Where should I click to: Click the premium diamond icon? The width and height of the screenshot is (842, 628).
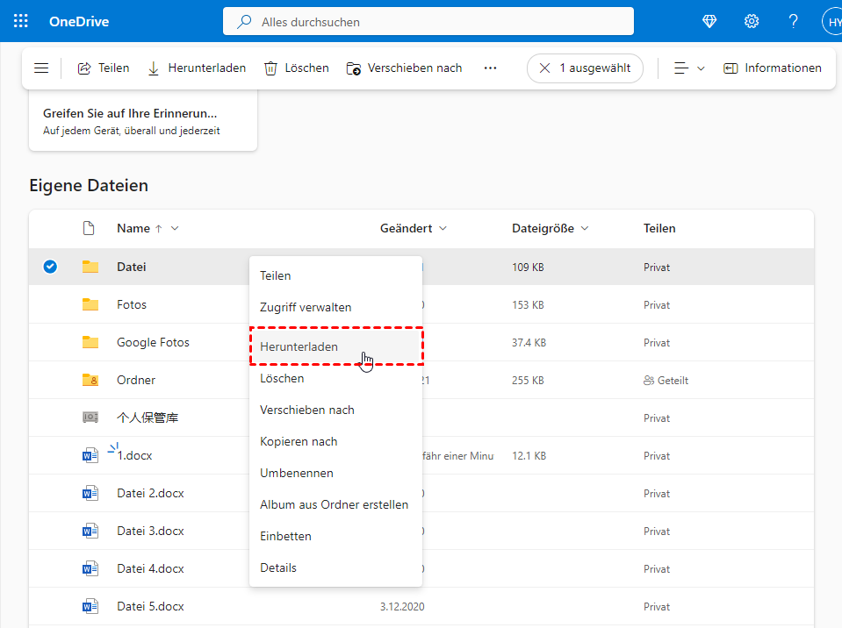709,21
